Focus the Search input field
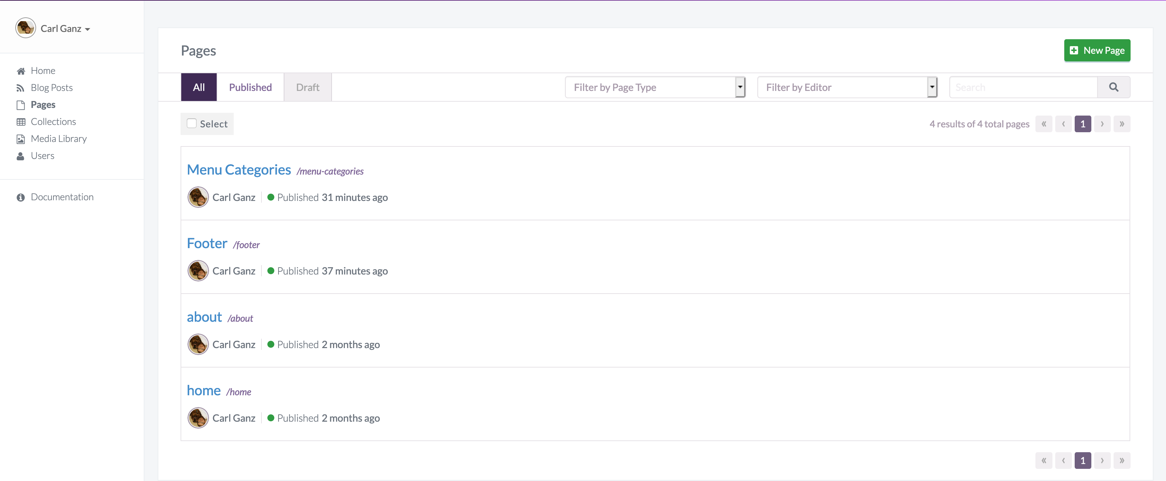The width and height of the screenshot is (1166, 481). pyautogui.click(x=1023, y=87)
